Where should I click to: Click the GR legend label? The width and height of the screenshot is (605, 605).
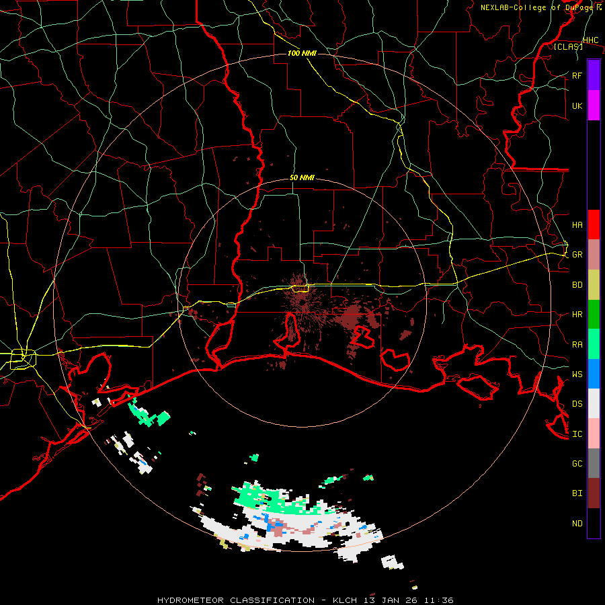[577, 255]
